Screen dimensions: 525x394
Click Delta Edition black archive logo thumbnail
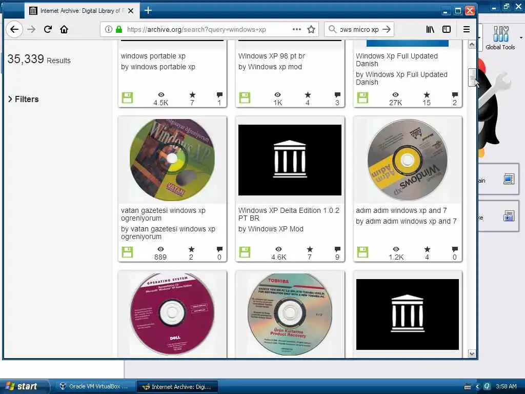pyautogui.click(x=290, y=160)
